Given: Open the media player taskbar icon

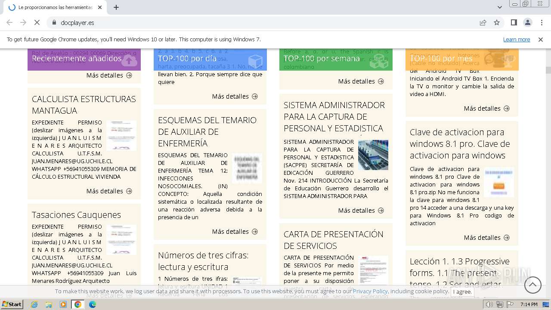Looking at the screenshot, I should [x=63, y=304].
